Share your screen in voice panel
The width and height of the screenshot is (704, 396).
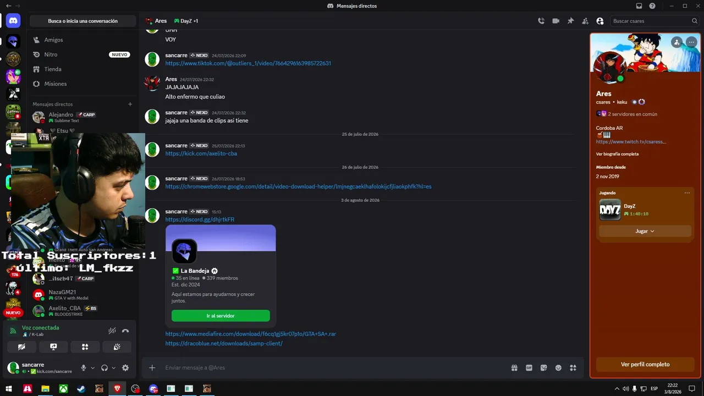(x=53, y=346)
